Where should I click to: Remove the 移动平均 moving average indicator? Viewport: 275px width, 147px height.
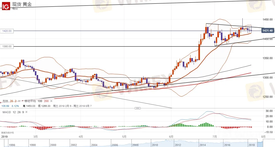point(51,101)
